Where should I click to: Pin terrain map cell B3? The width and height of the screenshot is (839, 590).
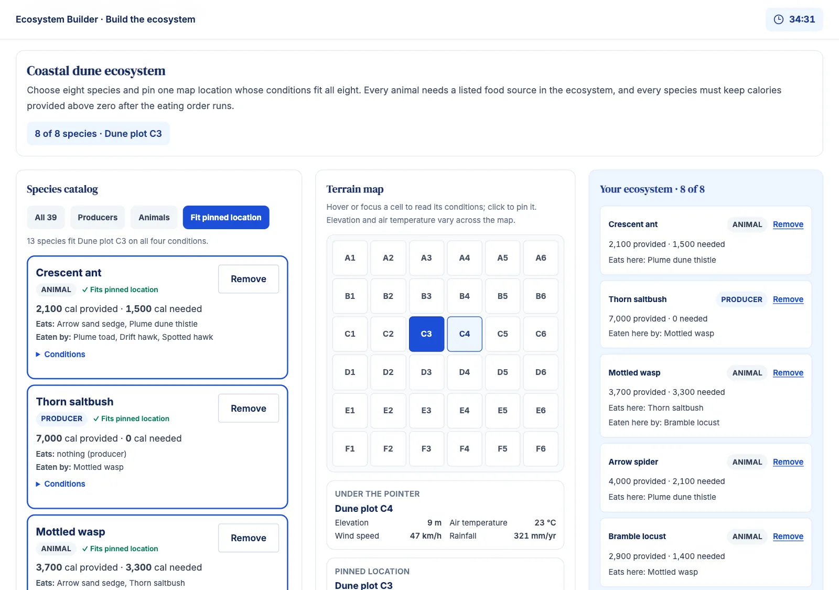pos(426,296)
